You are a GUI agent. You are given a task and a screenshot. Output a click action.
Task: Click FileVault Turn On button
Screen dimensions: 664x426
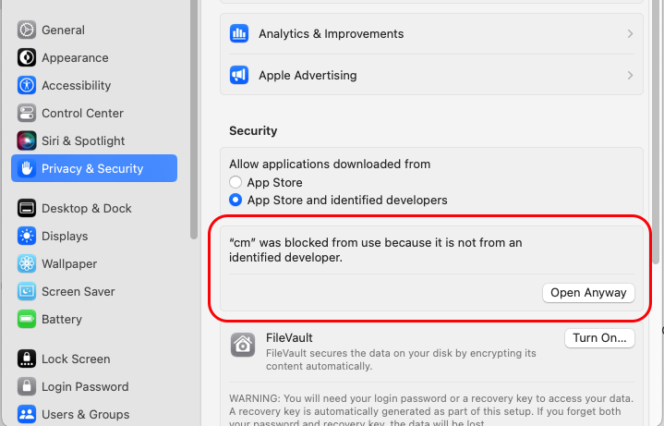click(599, 338)
